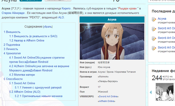This screenshot has width=175, height=106.
Task: Click the Содержание heading
Action: coord(33,27)
